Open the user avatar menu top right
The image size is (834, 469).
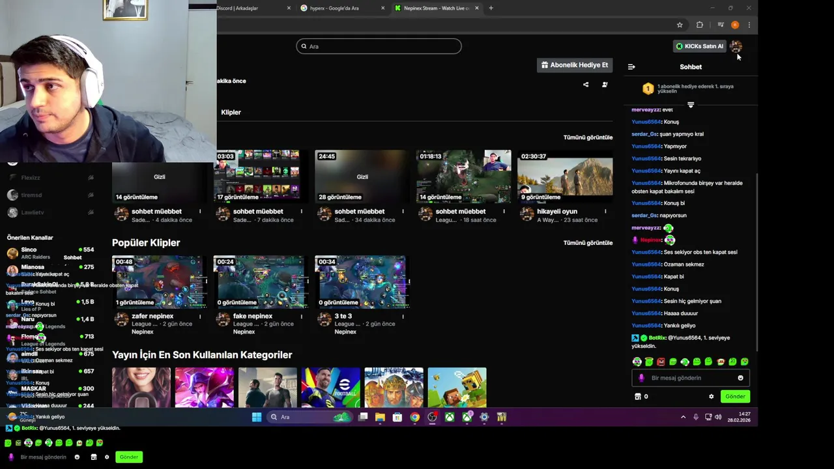coord(736,46)
